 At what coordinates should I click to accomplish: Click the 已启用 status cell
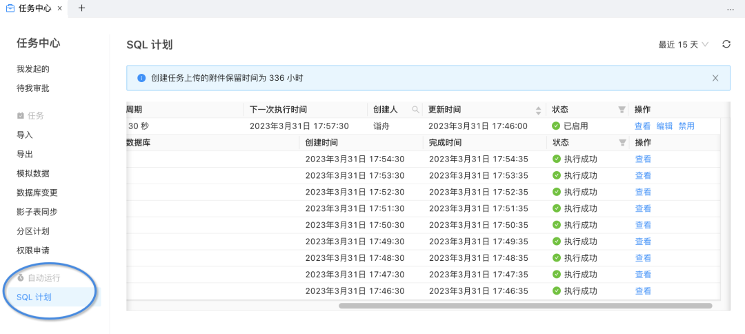(x=570, y=126)
